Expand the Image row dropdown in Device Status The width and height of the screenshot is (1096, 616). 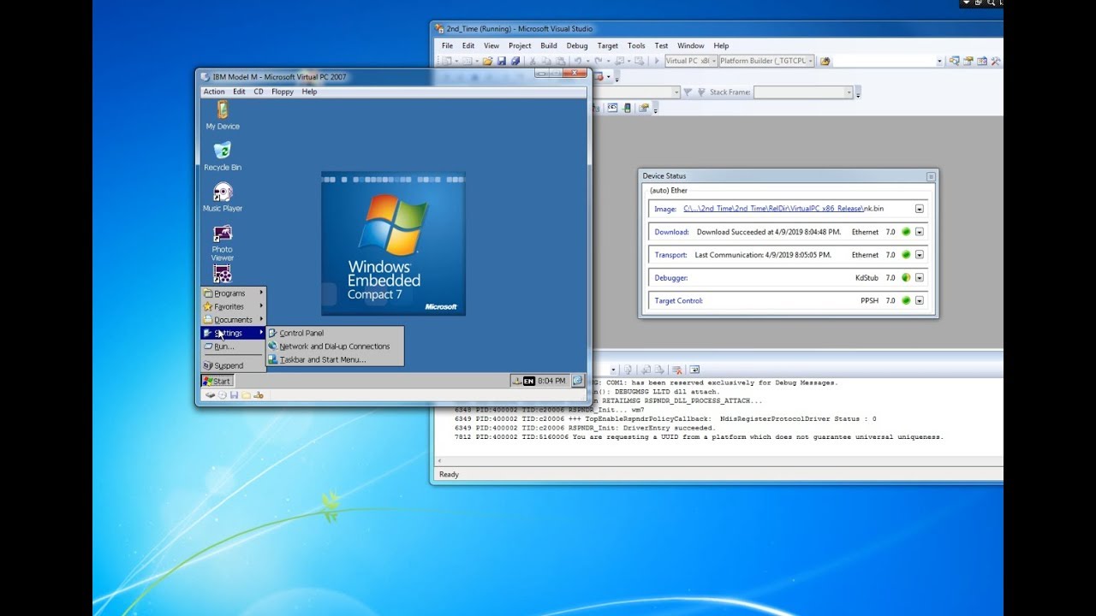920,209
